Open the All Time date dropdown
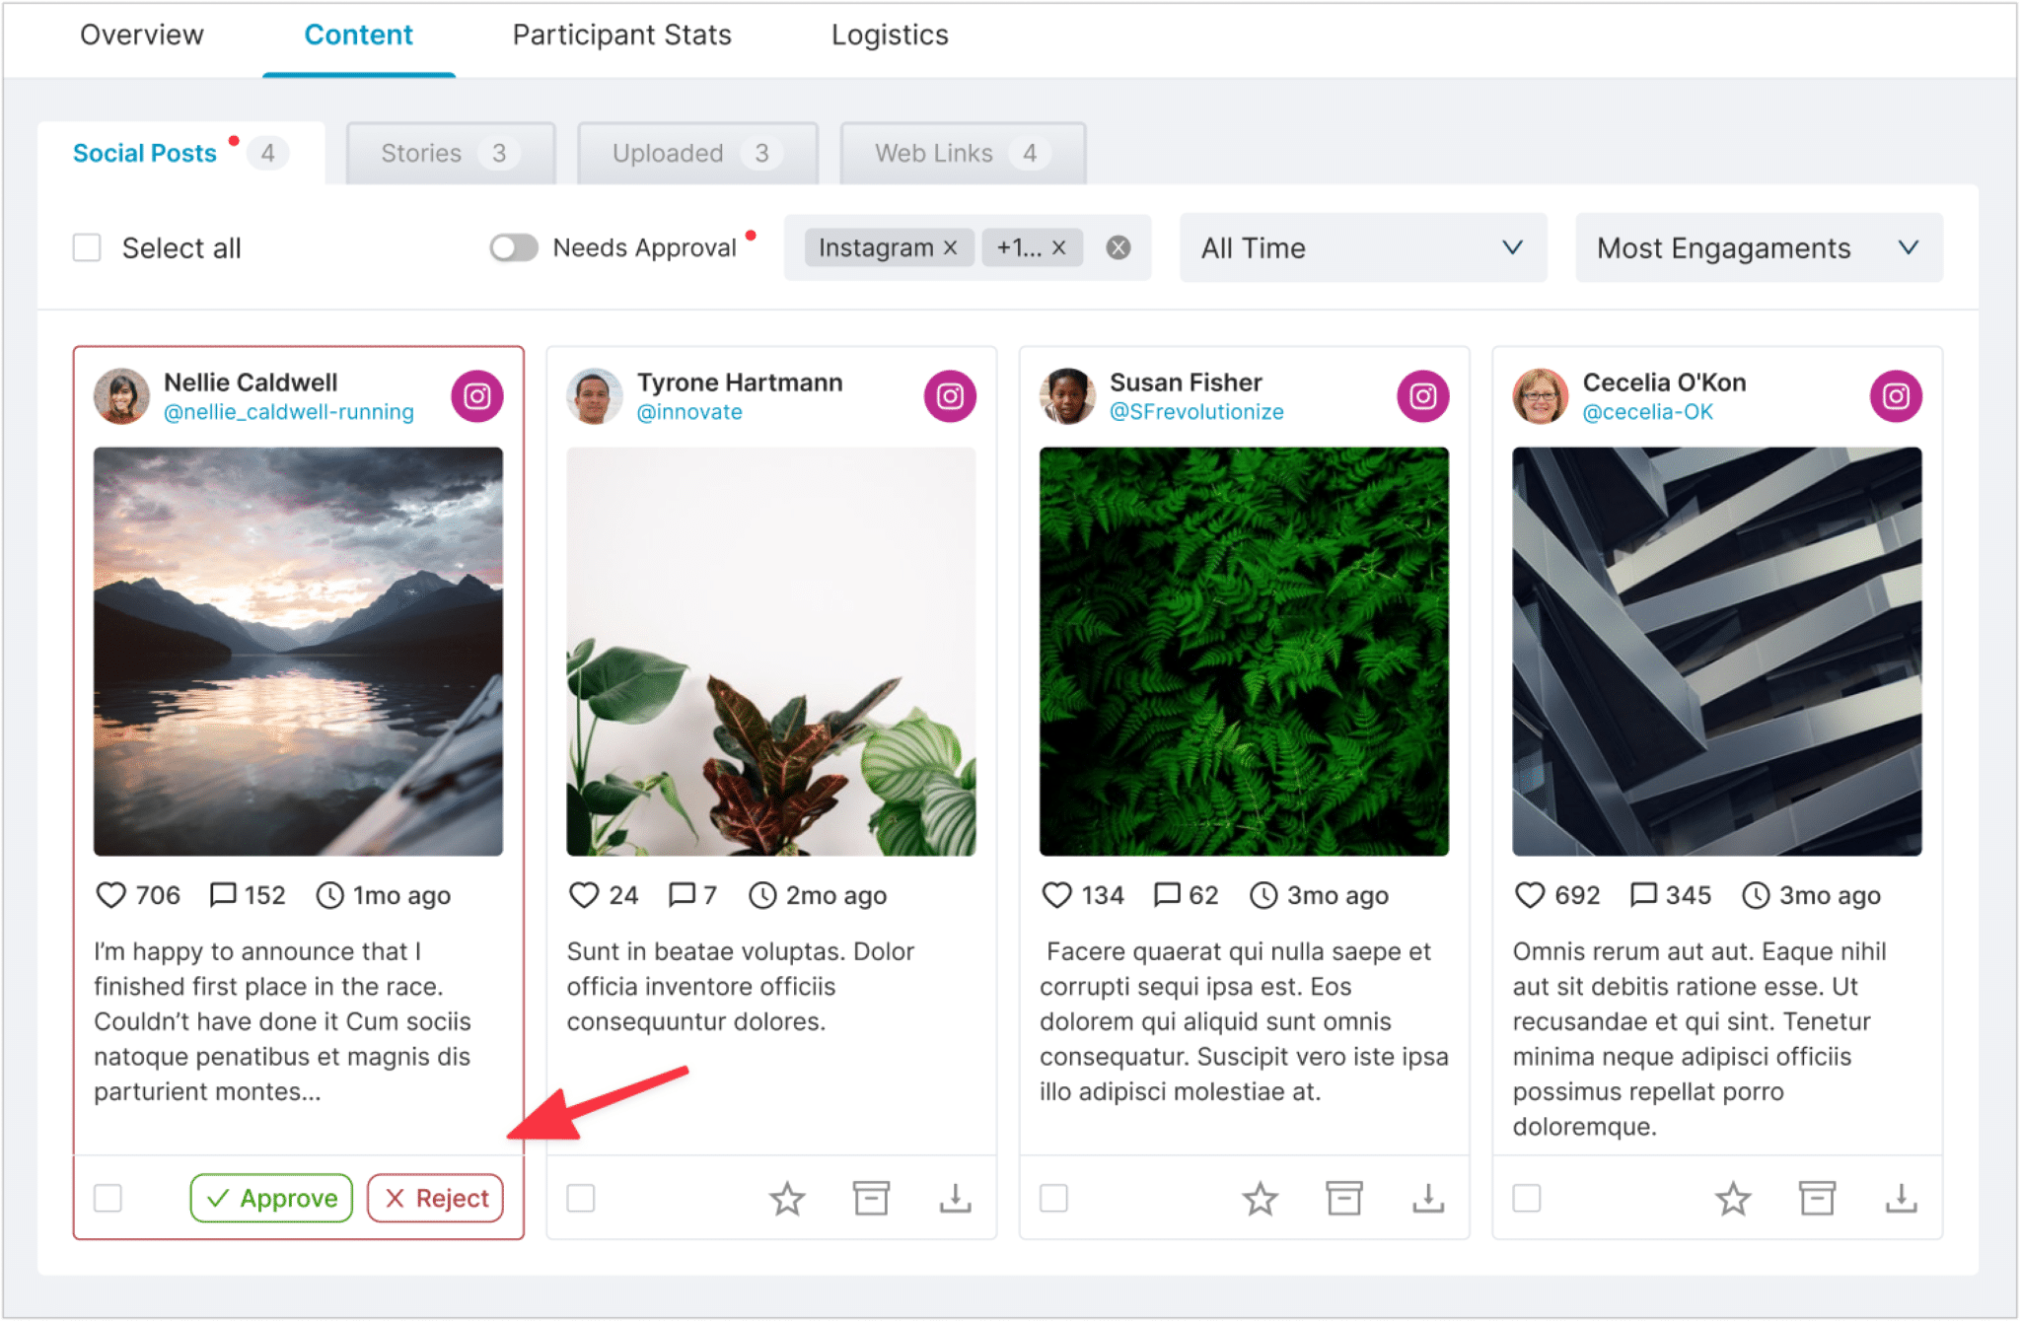Image resolution: width=2020 pixels, height=1321 pixels. click(x=1362, y=248)
